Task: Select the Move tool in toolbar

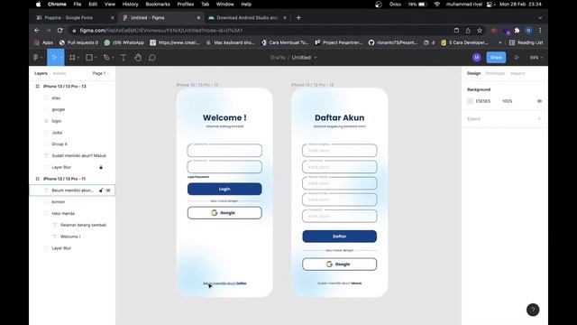Action: 54,58
